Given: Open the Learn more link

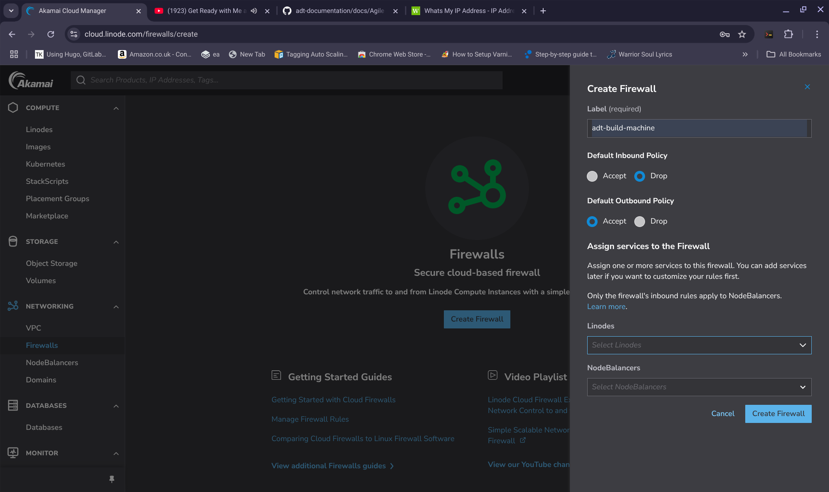Looking at the screenshot, I should [606, 306].
